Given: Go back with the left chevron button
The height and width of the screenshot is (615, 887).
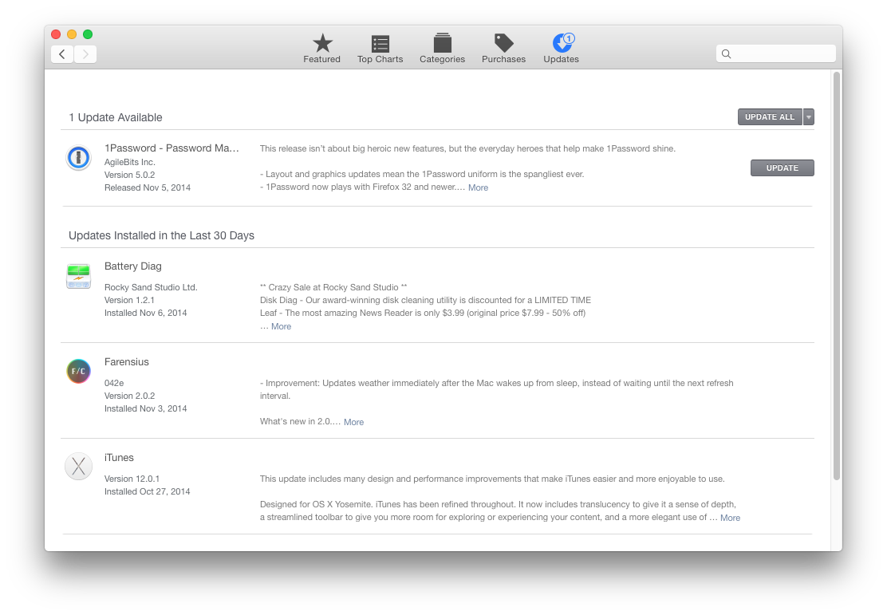Looking at the screenshot, I should (62, 54).
